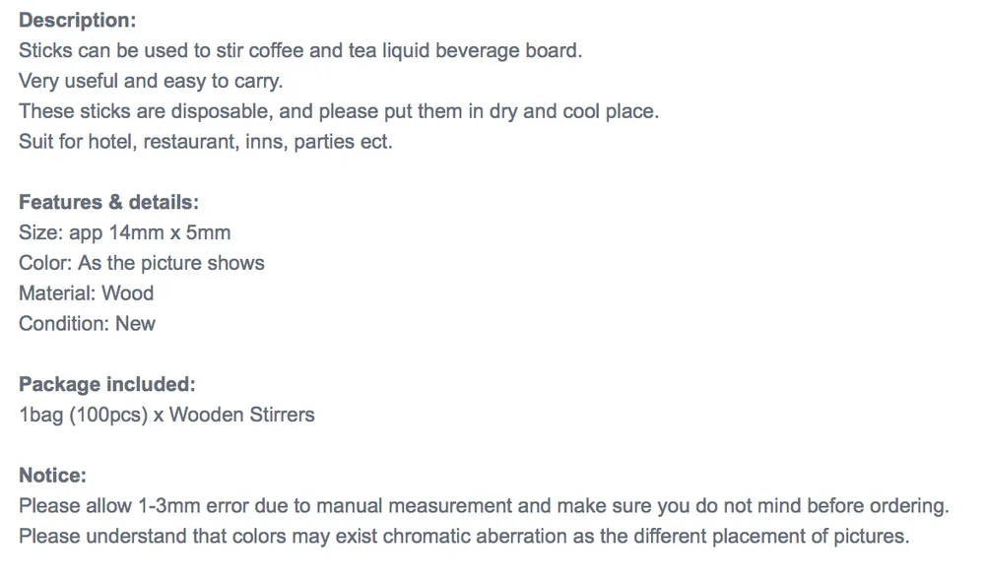Click the "Color: As the picture shows" line

coord(142,263)
